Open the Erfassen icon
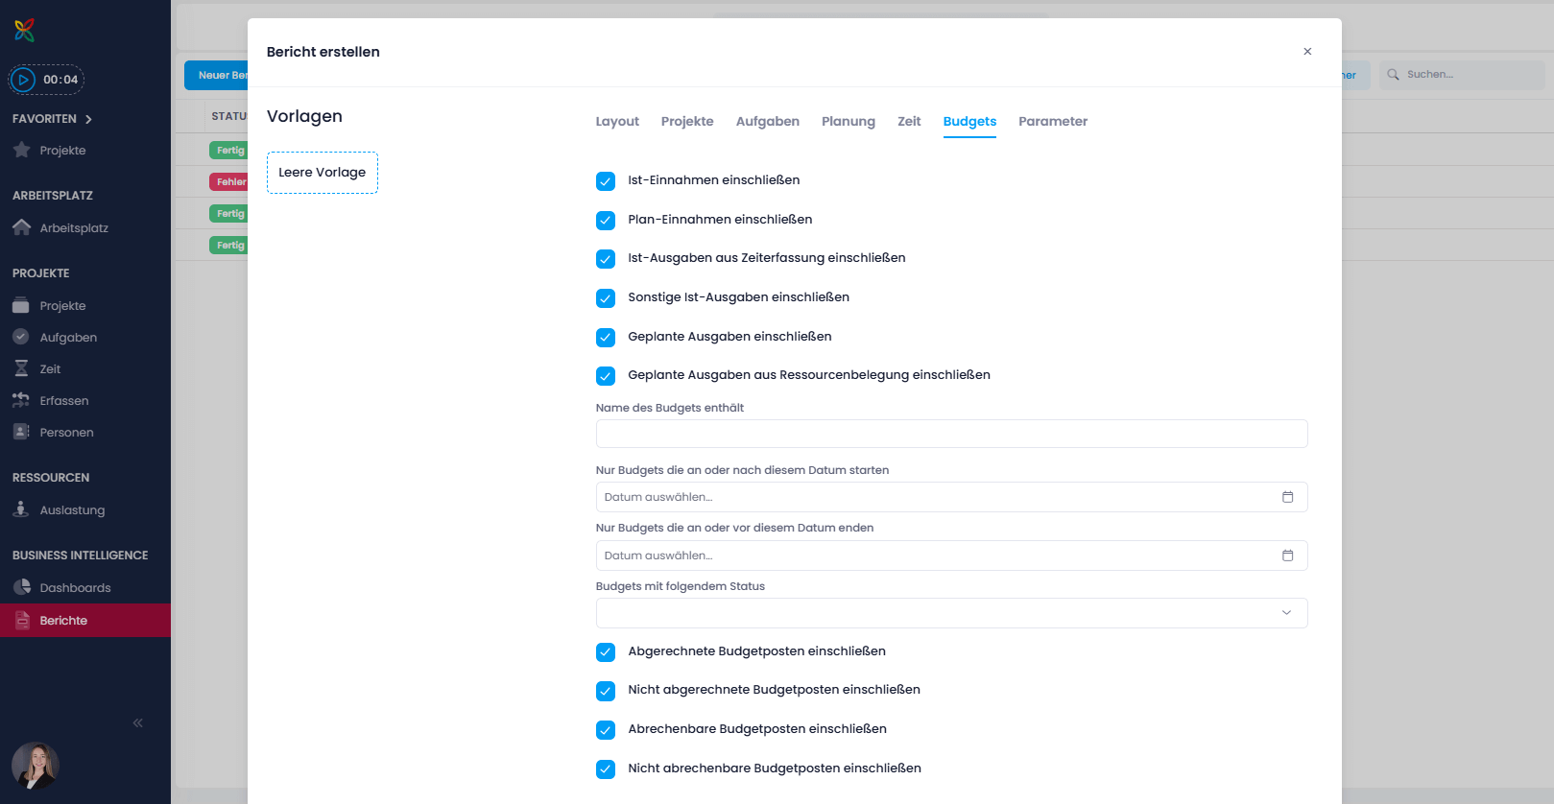Screen dimensions: 1554x804 coord(21,401)
